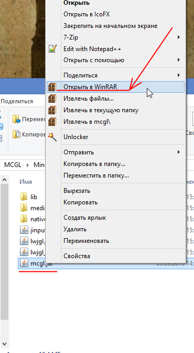
Task: Click WinRAR icon beside Извлечь в текущую папку
Action: click(52, 110)
